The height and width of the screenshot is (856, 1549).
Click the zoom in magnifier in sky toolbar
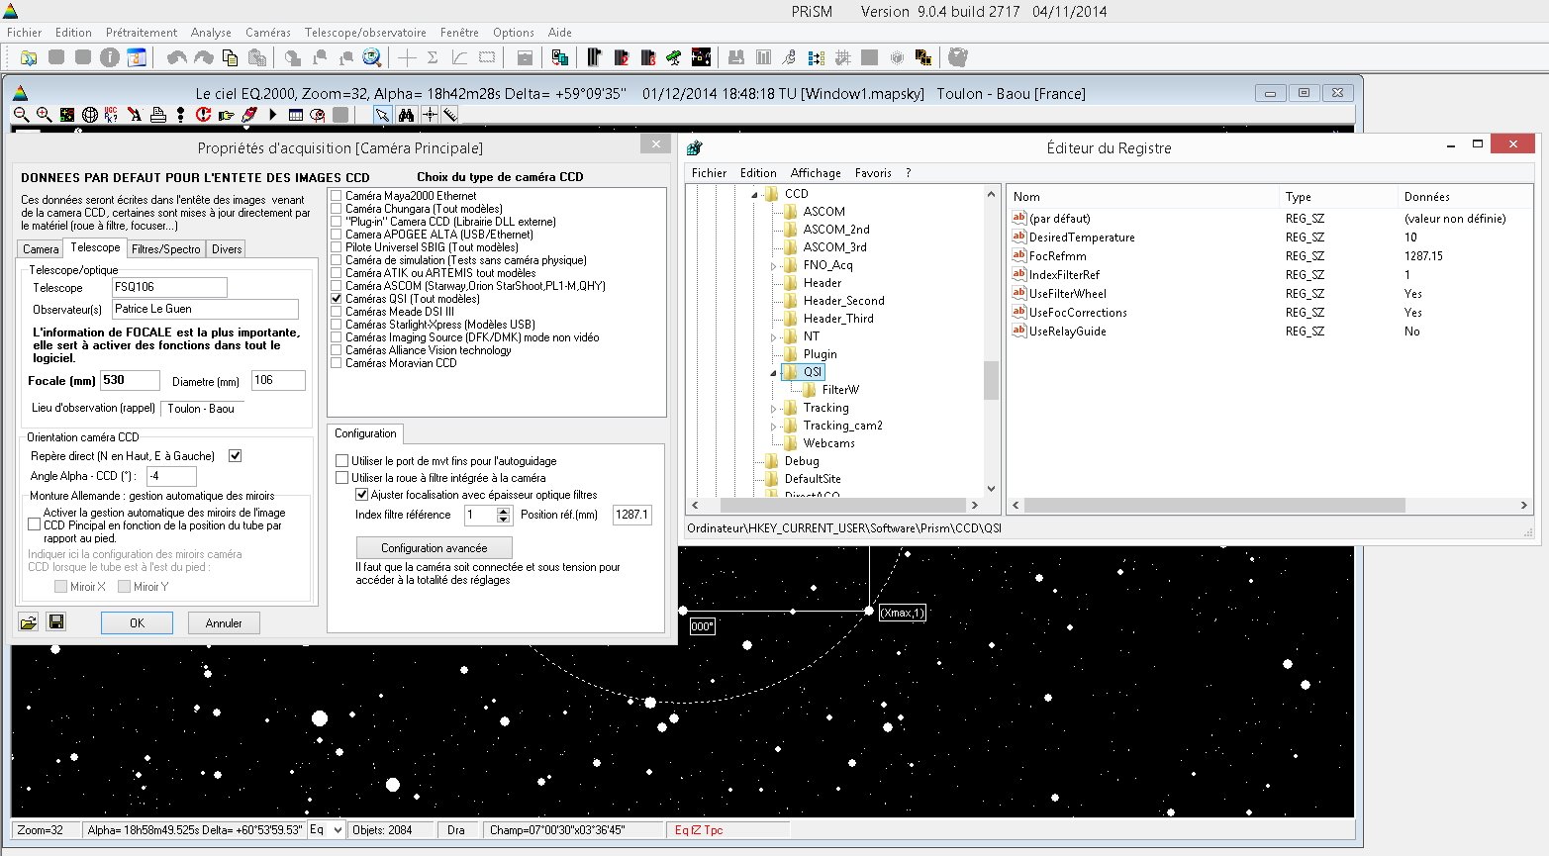click(44, 115)
